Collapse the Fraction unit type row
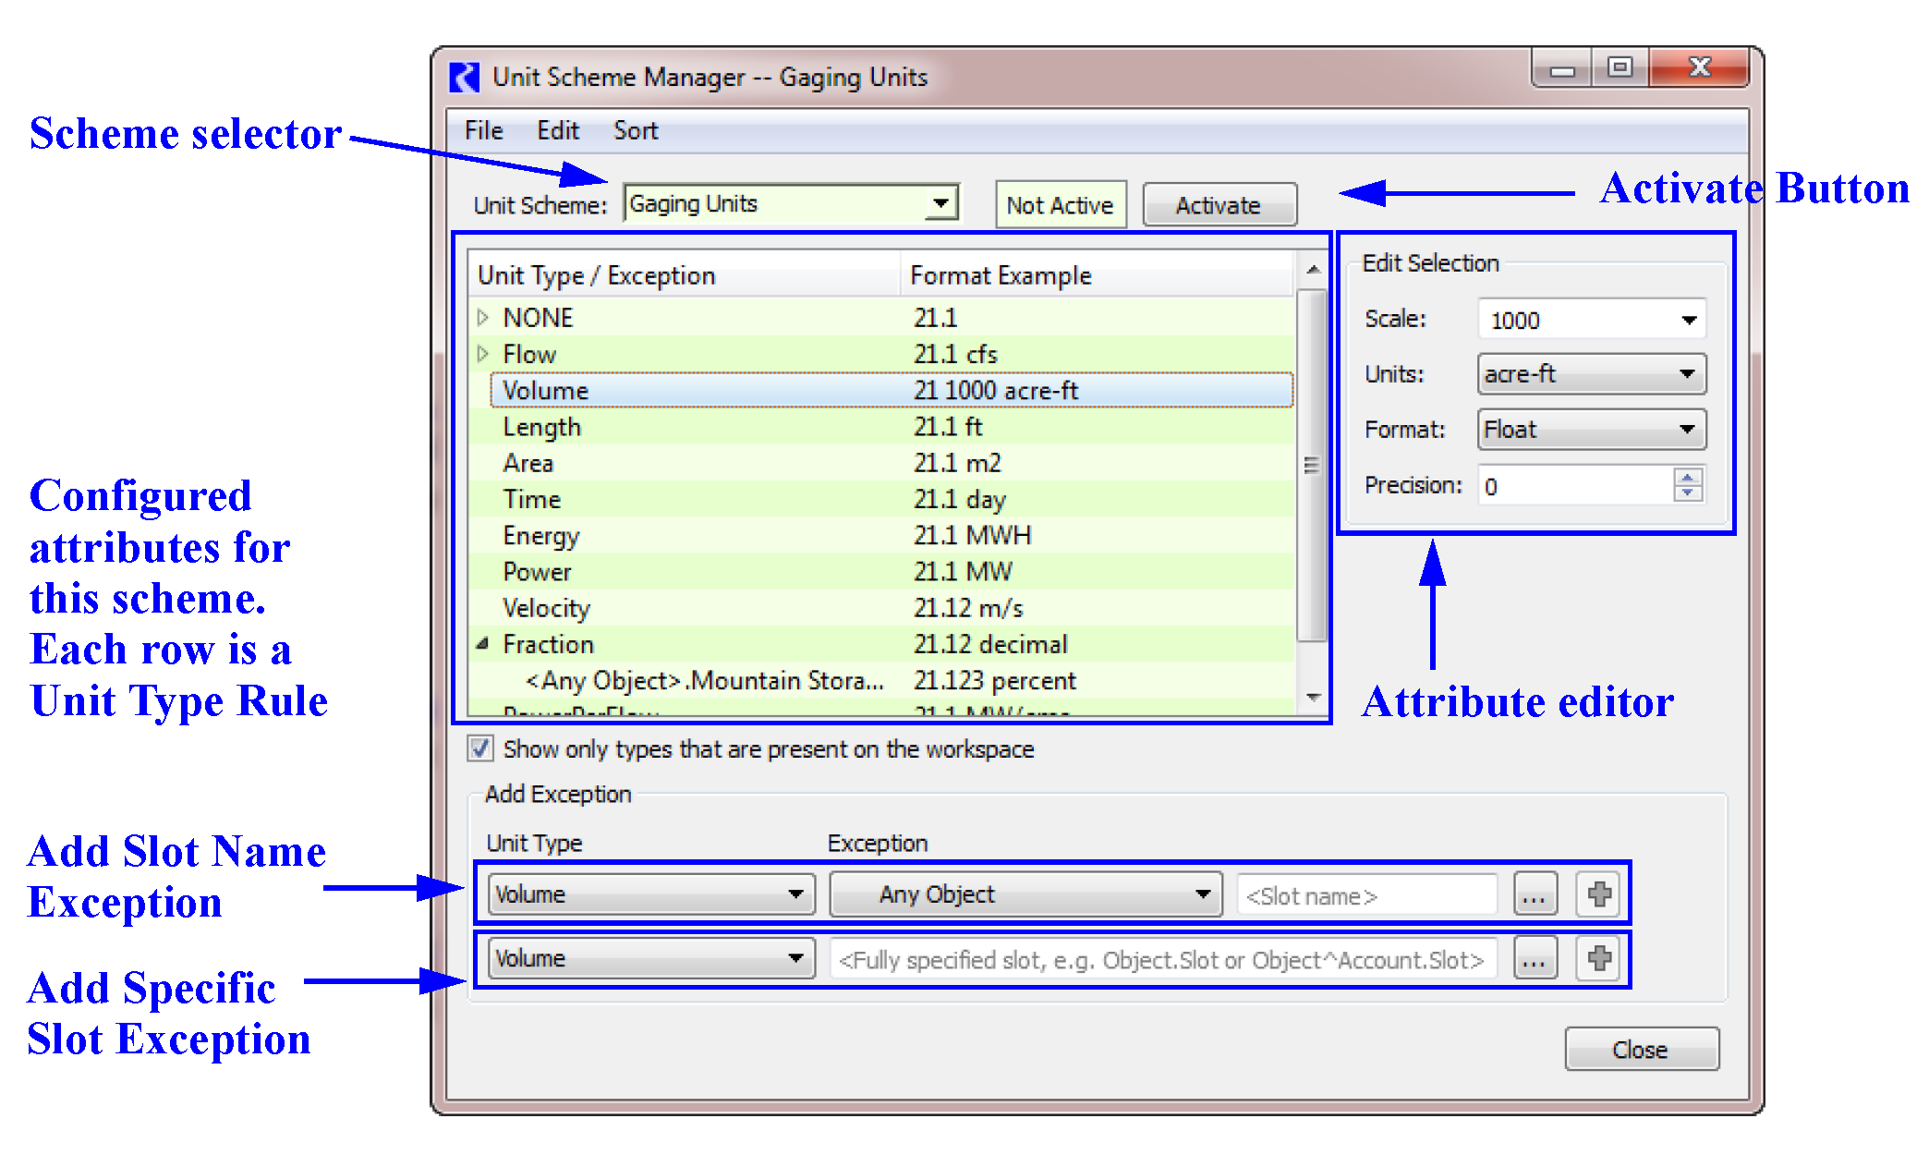This screenshot has width=1929, height=1155. pos(483,644)
